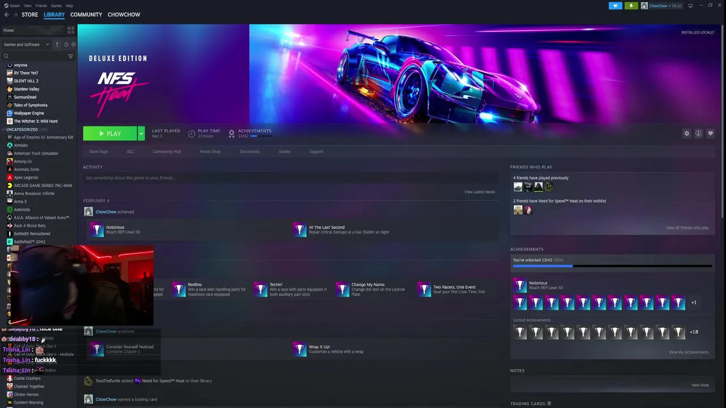Open the dropdown arrow beside PLAY

pos(141,134)
